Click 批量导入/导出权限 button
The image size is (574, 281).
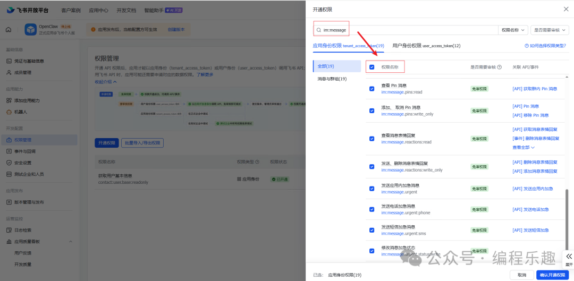click(x=142, y=143)
